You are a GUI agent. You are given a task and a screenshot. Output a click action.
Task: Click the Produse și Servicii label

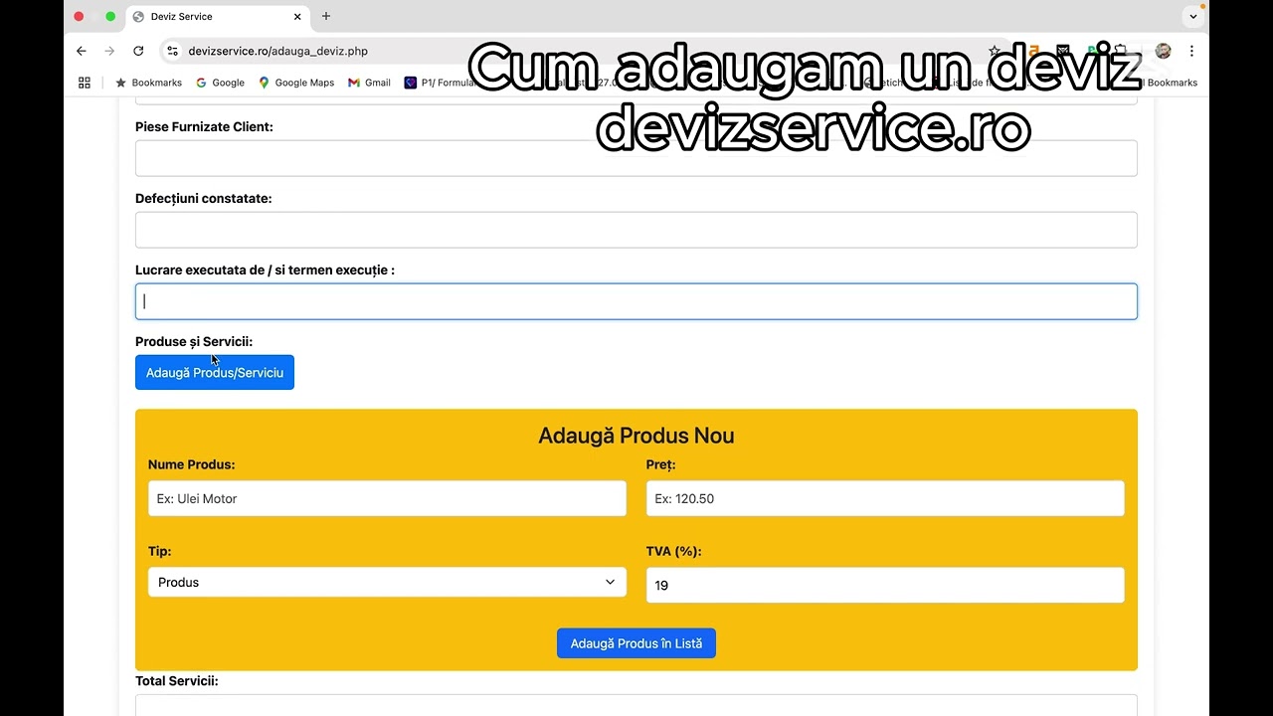tap(194, 341)
